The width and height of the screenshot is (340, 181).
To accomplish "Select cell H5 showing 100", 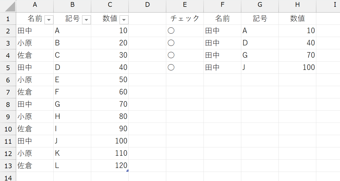I will [298, 68].
